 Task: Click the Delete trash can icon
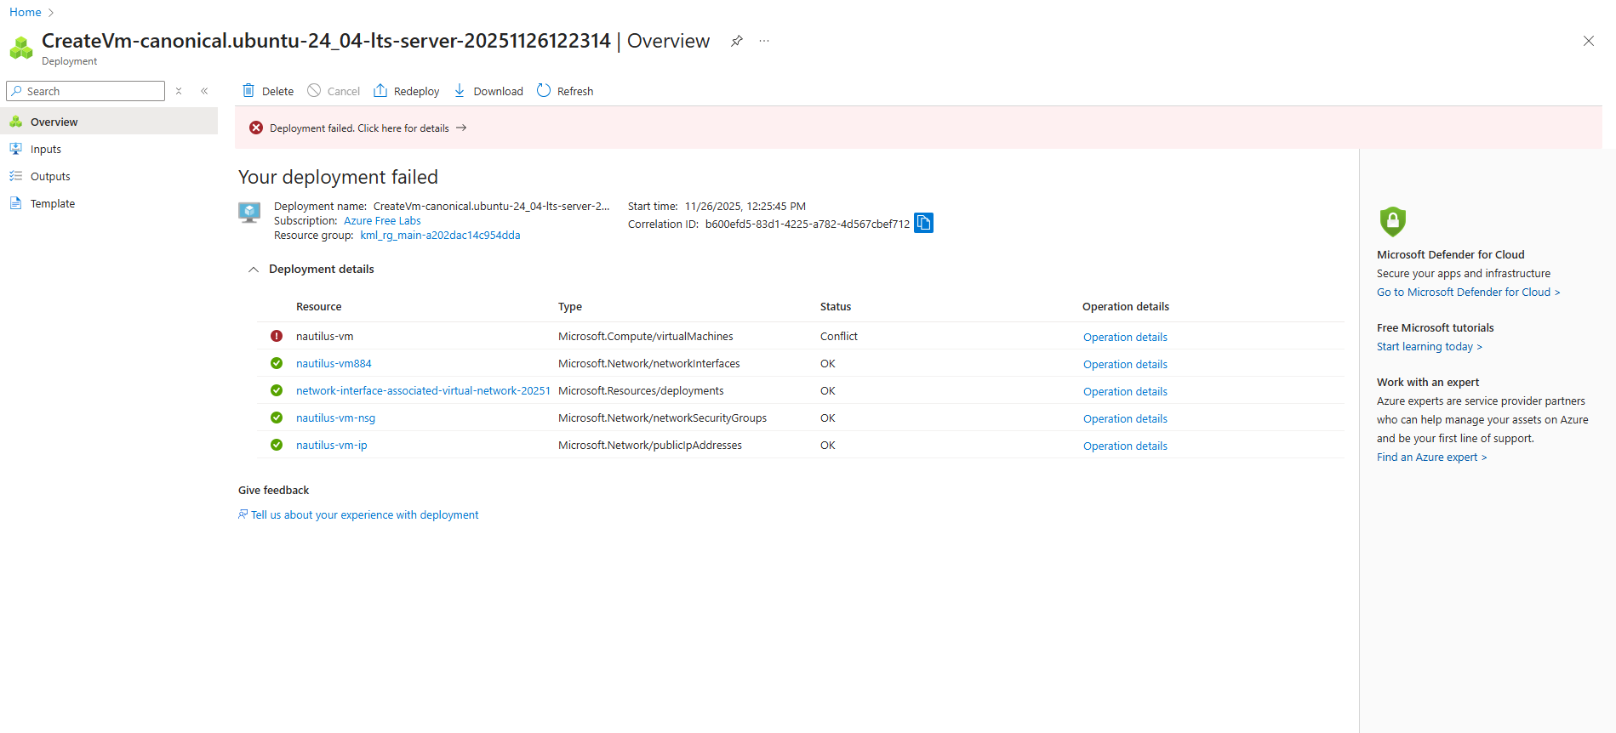[248, 91]
